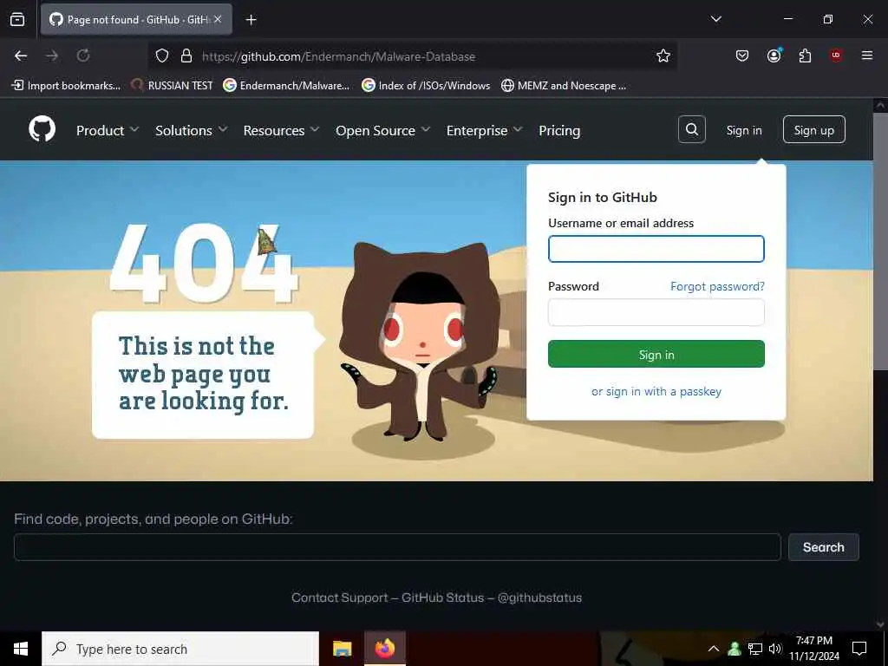Click the Search button
Screen dimensions: 888x666
(824, 547)
